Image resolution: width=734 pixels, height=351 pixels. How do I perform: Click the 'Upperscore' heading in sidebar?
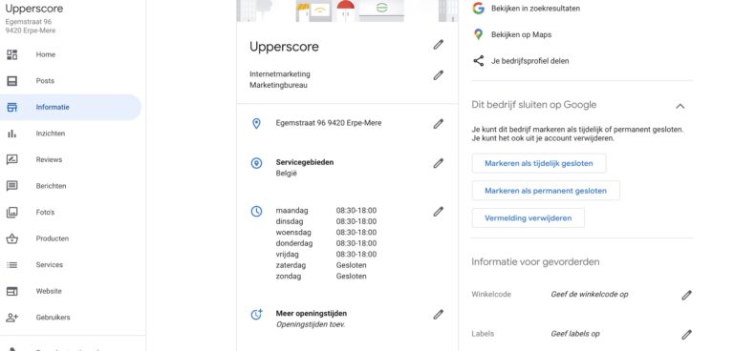[33, 9]
